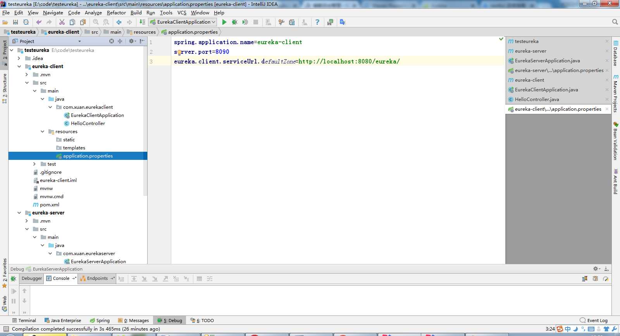Toggle the Structure side tool window
Image resolution: width=620 pixels, height=336 pixels.
5,88
